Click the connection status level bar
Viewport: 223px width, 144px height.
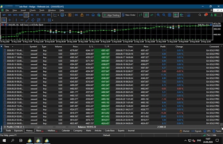(218, 15)
